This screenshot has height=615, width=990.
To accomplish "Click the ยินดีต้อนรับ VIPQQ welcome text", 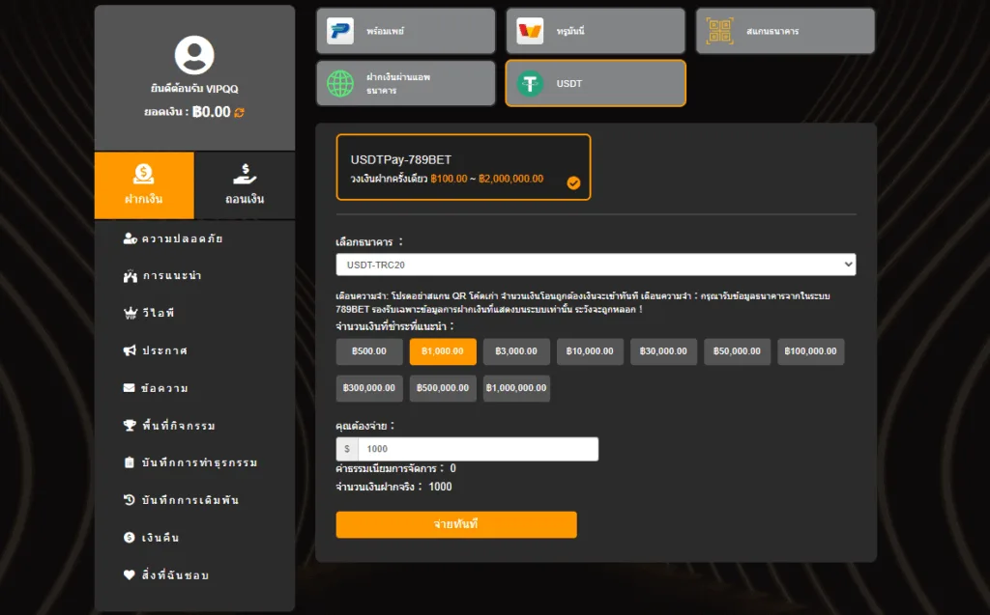I will (x=194, y=89).
